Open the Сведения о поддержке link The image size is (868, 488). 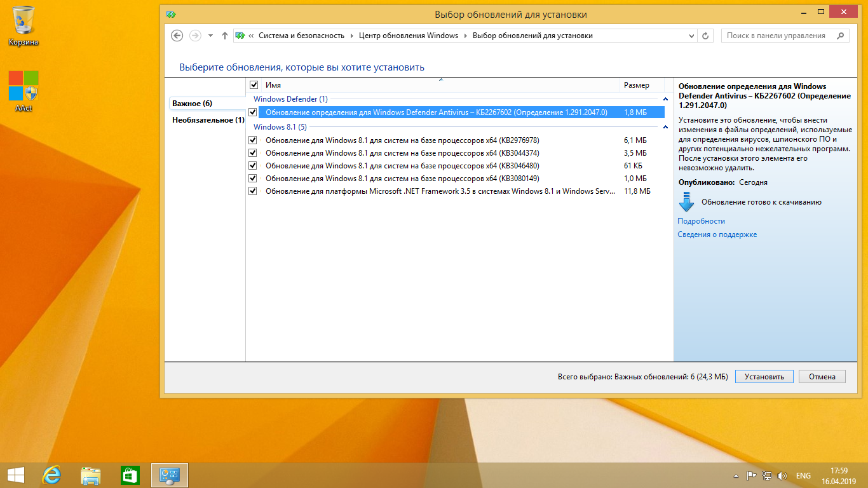pos(717,234)
